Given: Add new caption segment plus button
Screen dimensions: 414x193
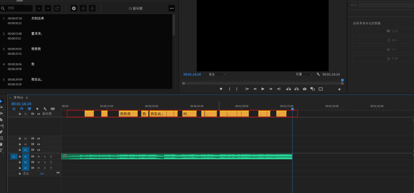Looking at the screenshot, I should click(x=74, y=8).
